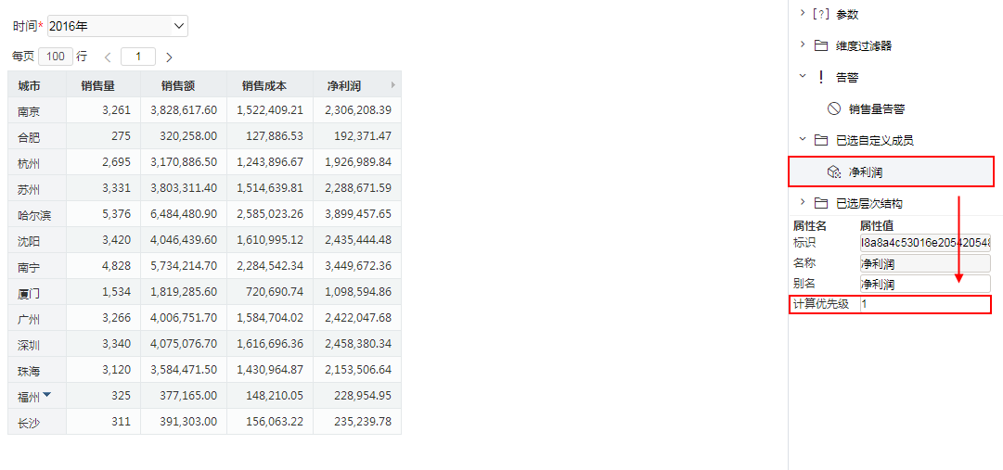Open the 时间 year dropdown

(x=118, y=26)
